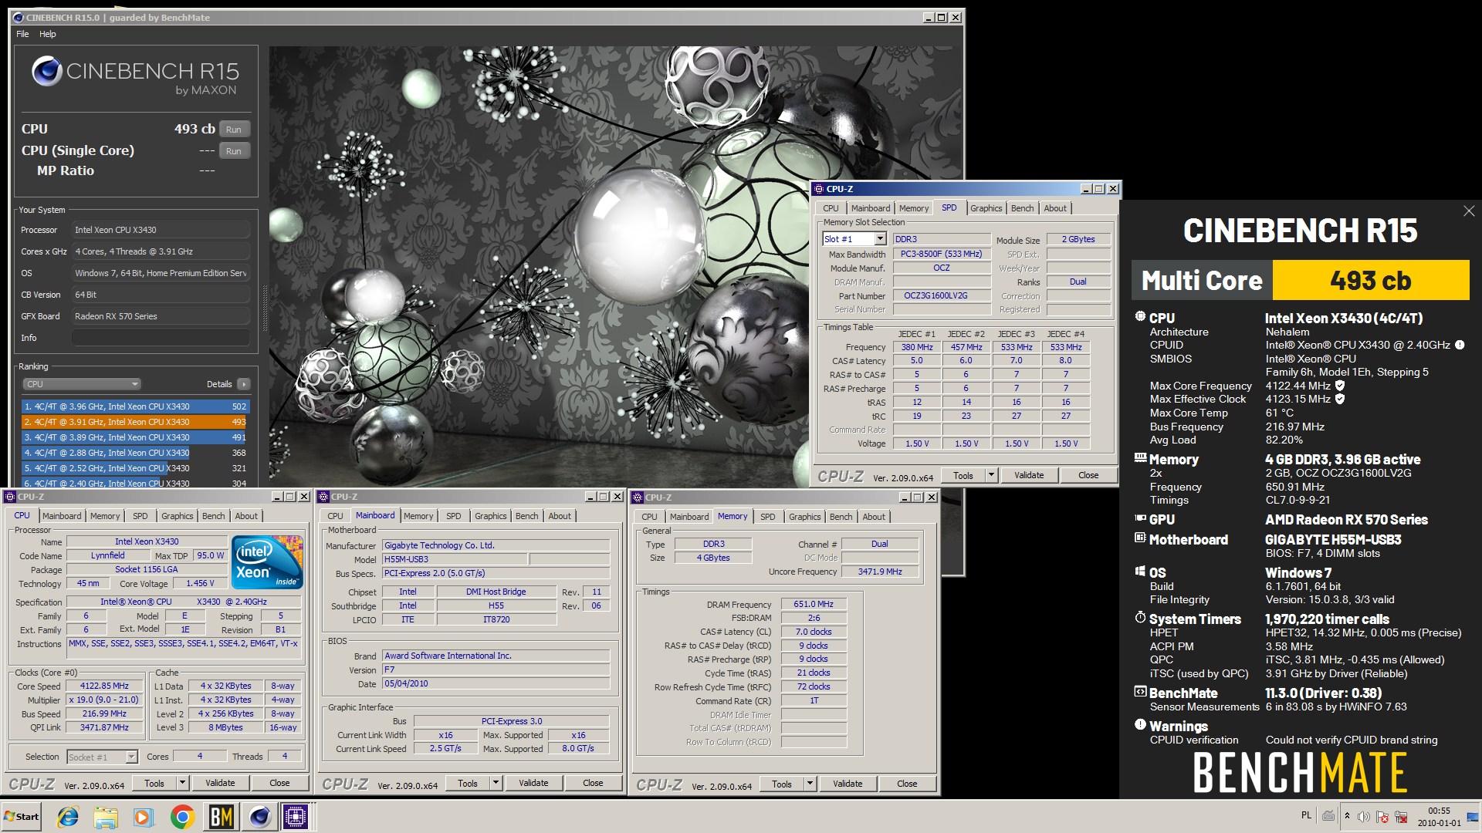The height and width of the screenshot is (833, 1482).
Task: Switch to Bench tab in the SPD CPU-Z window
Action: coord(1022,208)
